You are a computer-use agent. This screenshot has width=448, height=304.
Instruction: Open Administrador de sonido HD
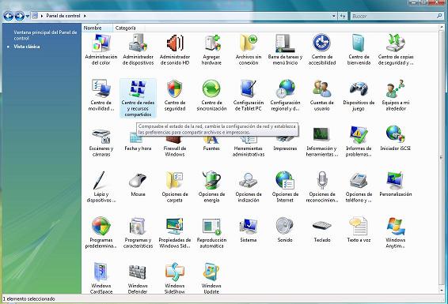pos(175,50)
